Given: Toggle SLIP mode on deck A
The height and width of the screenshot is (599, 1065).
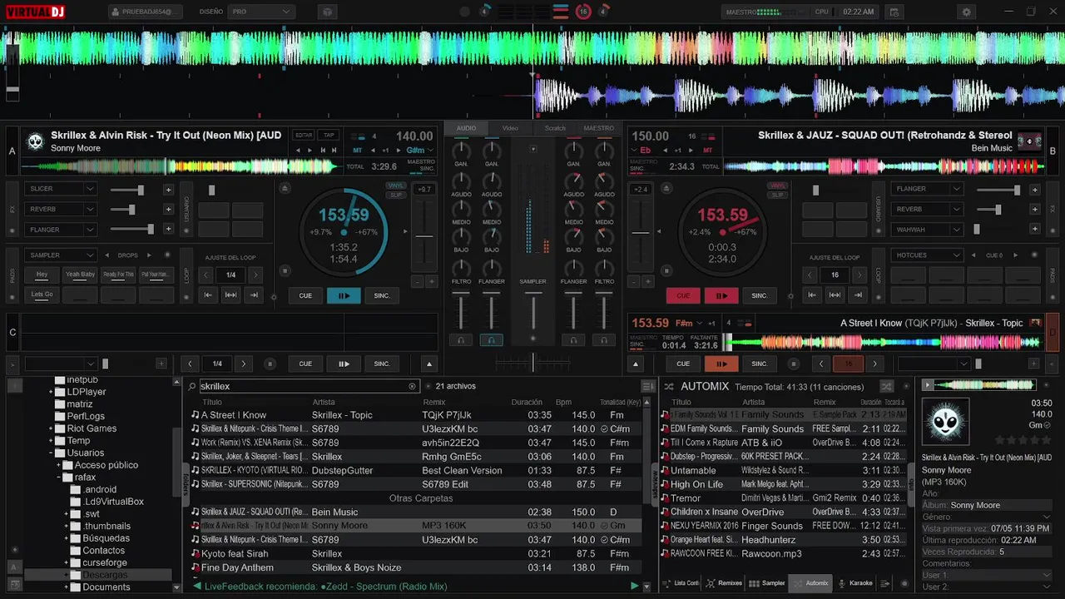Looking at the screenshot, I should click(x=396, y=196).
